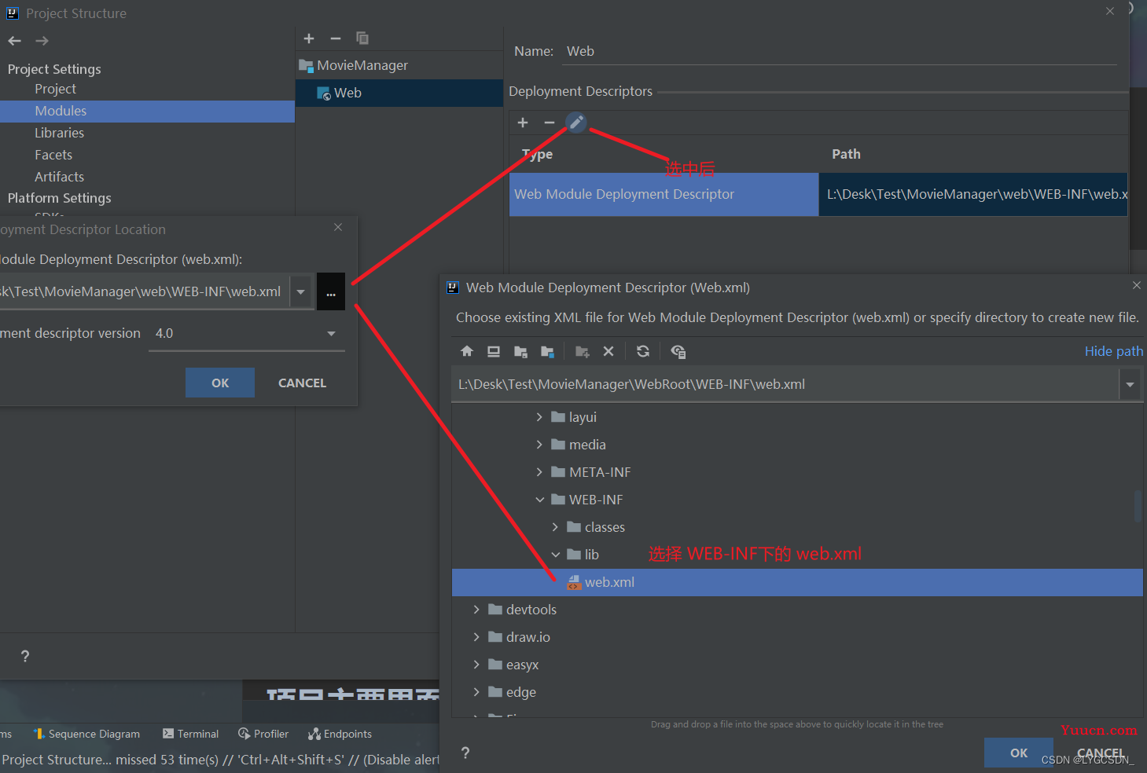Expand the media folder
This screenshot has height=773, width=1147.
539,445
